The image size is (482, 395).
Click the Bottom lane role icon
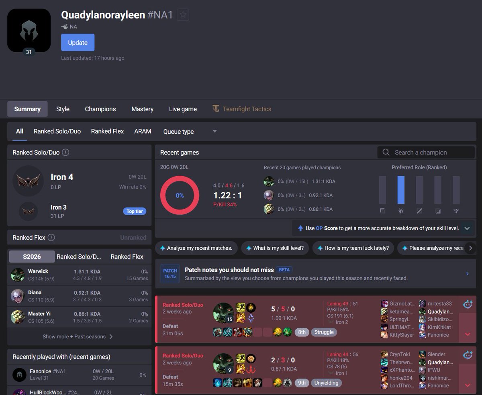(438, 211)
